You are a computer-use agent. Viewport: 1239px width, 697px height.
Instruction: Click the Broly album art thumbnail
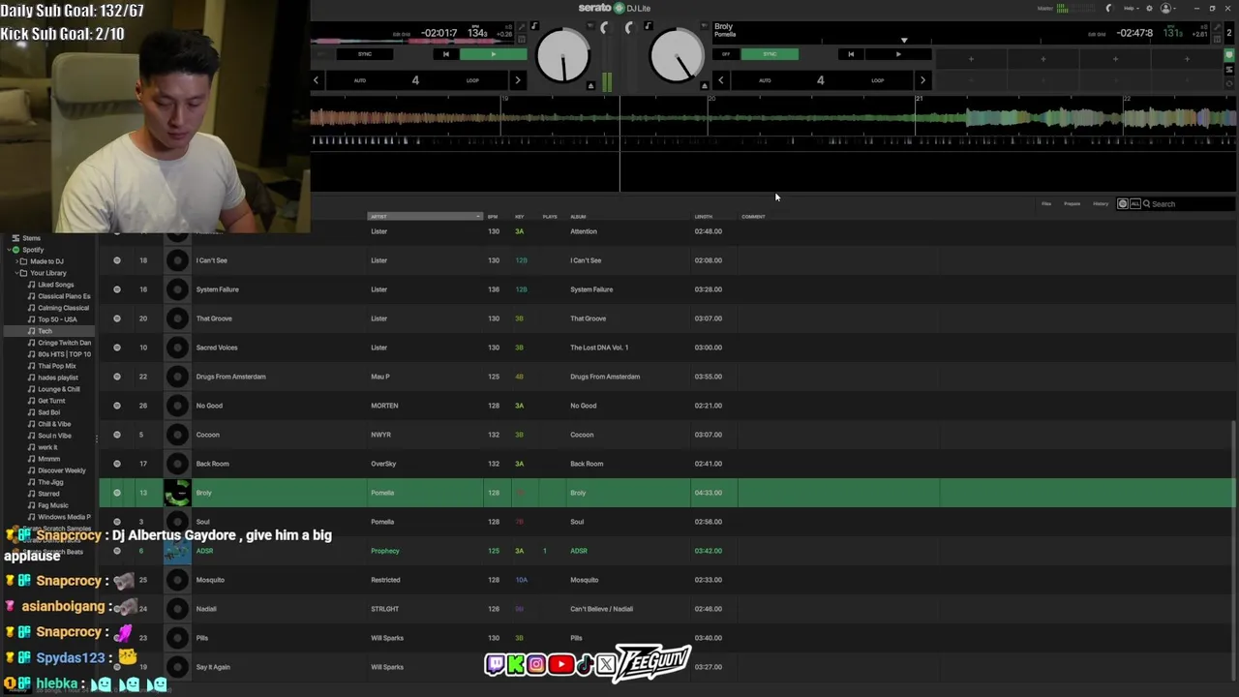click(177, 493)
